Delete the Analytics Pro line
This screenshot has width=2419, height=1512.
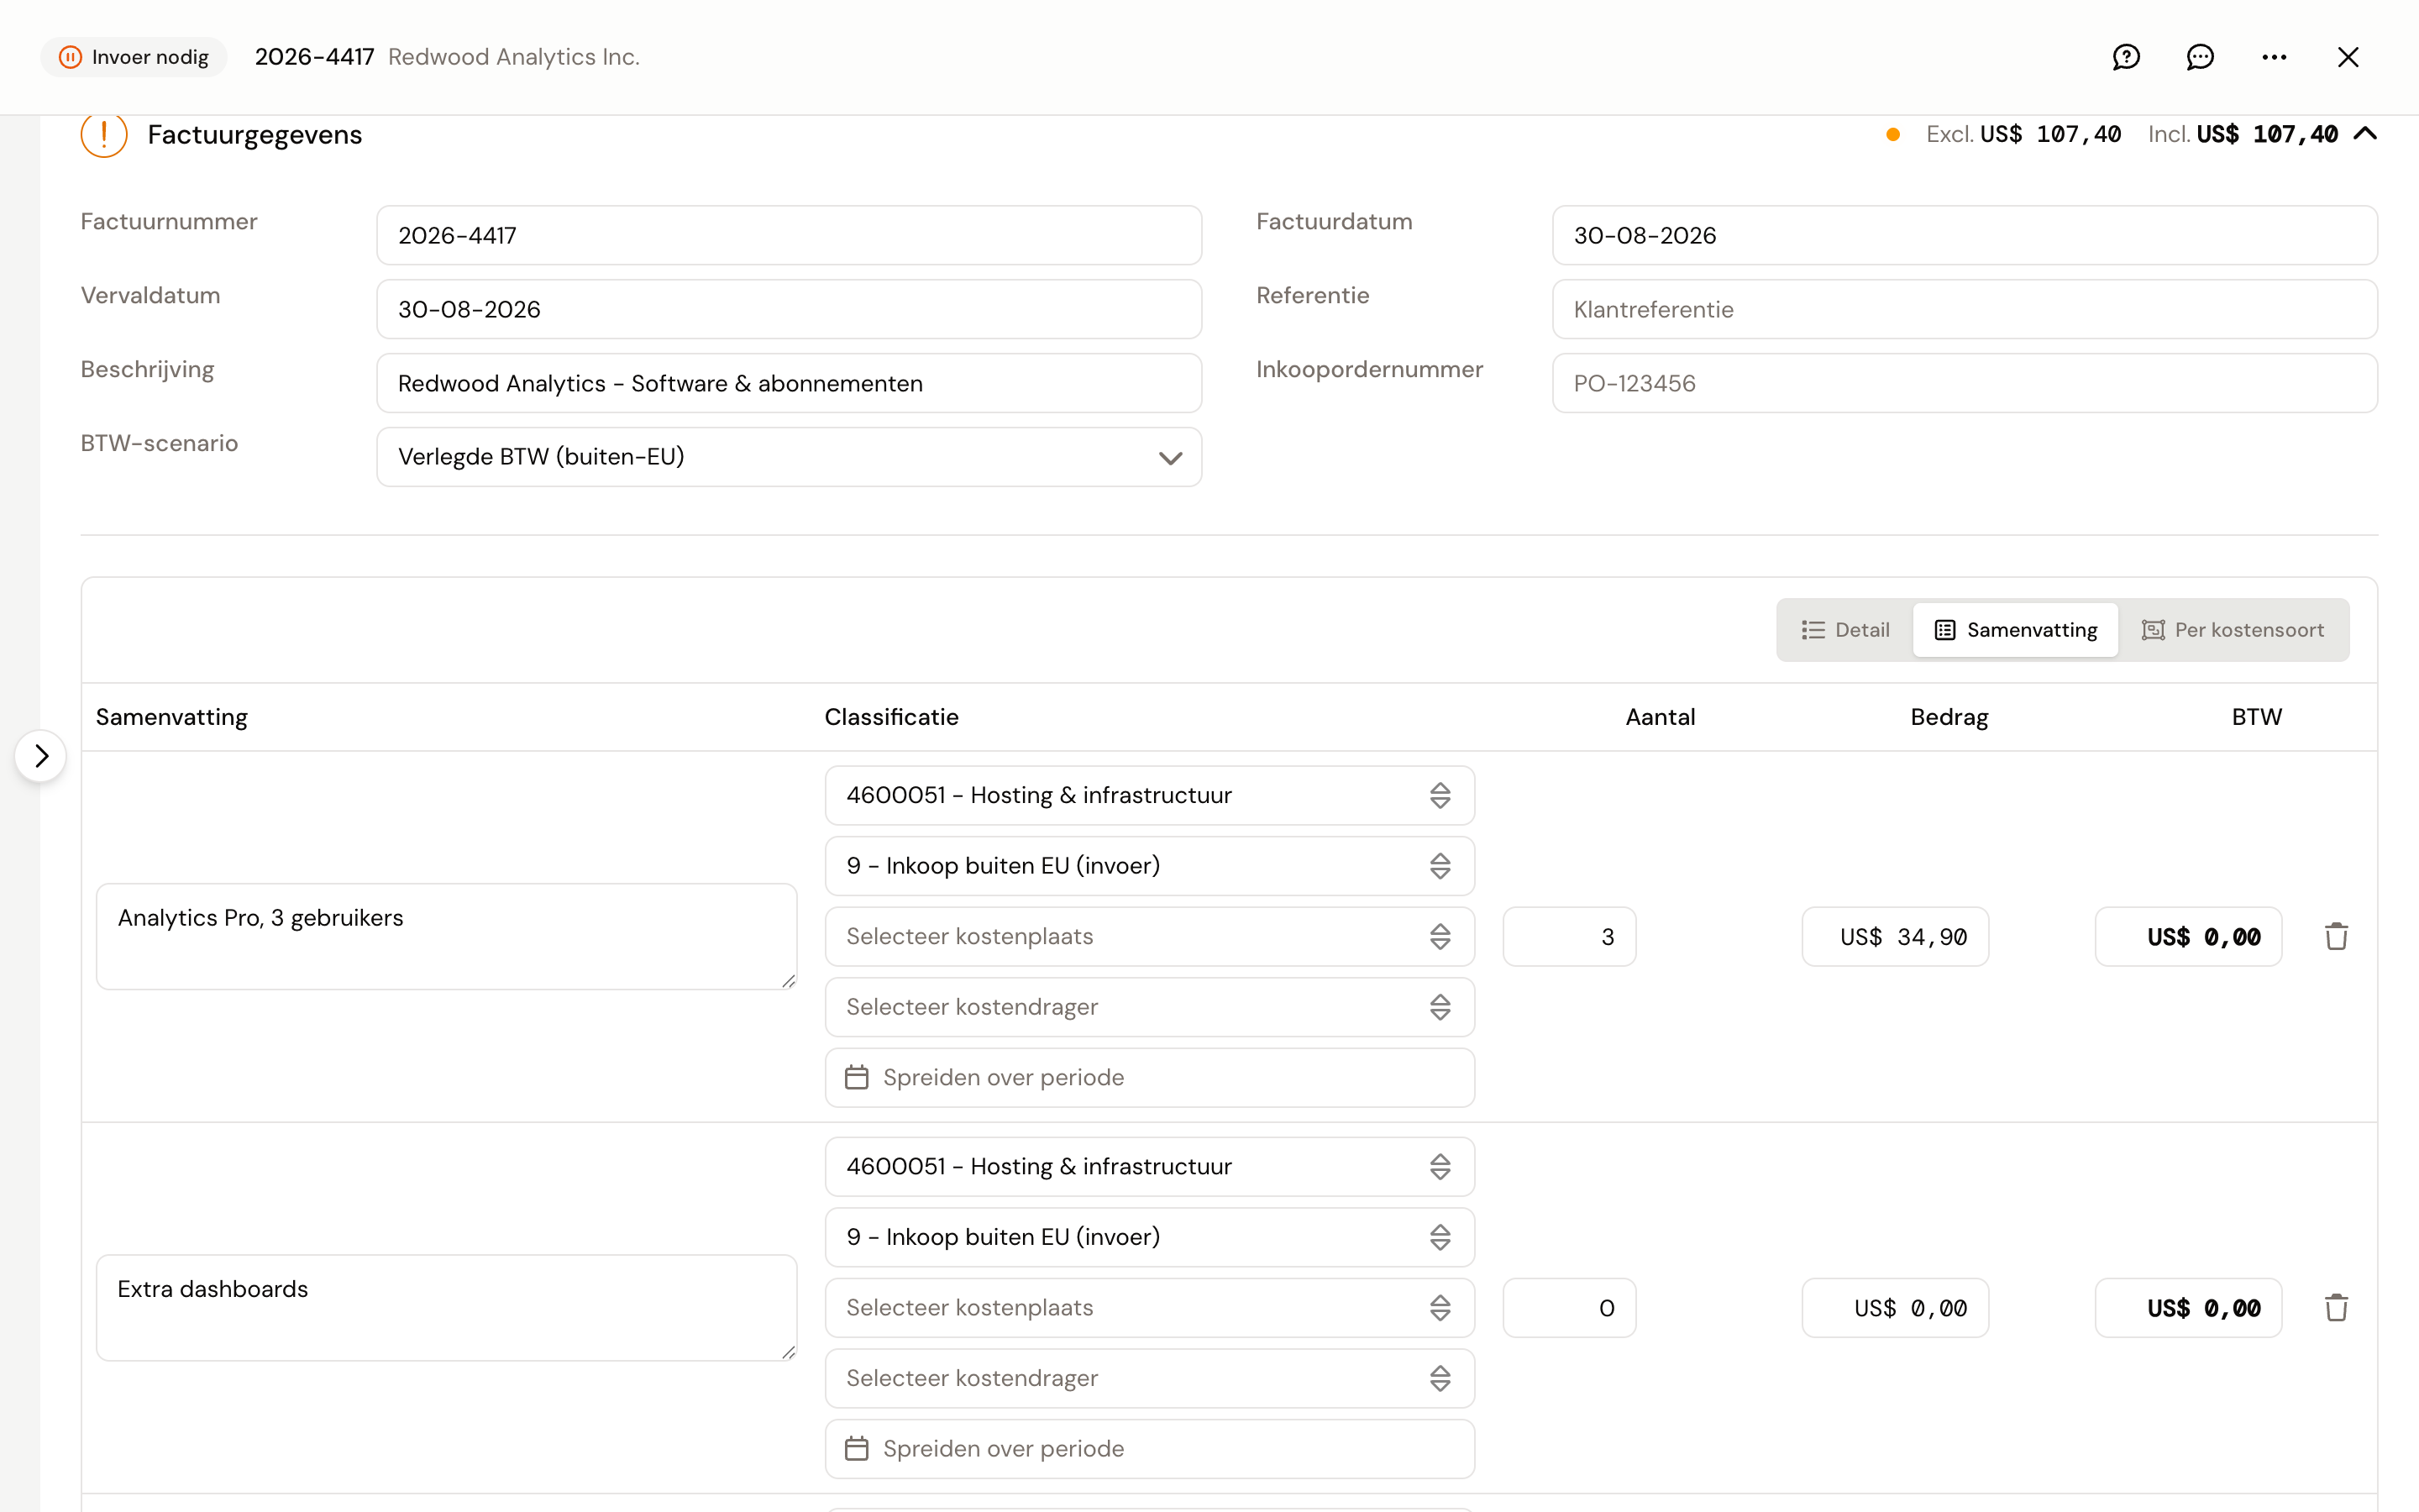[x=2336, y=937]
